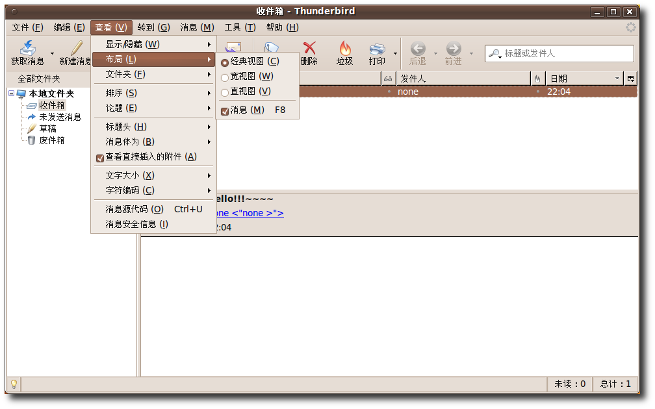Open the File (文件) menu
655x409 pixels.
pos(27,27)
